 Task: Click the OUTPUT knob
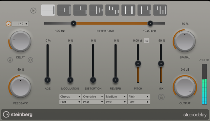[185, 87]
